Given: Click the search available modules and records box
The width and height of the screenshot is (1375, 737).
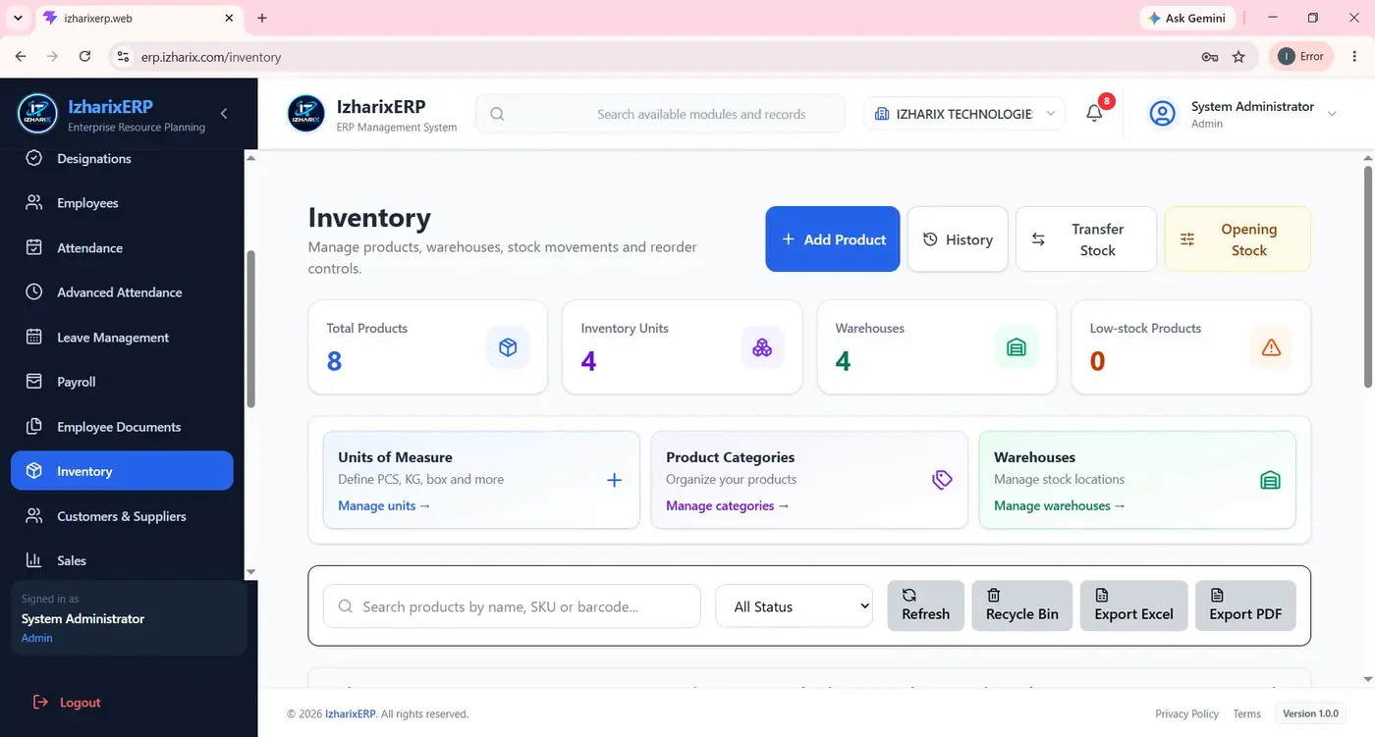Looking at the screenshot, I should [660, 114].
